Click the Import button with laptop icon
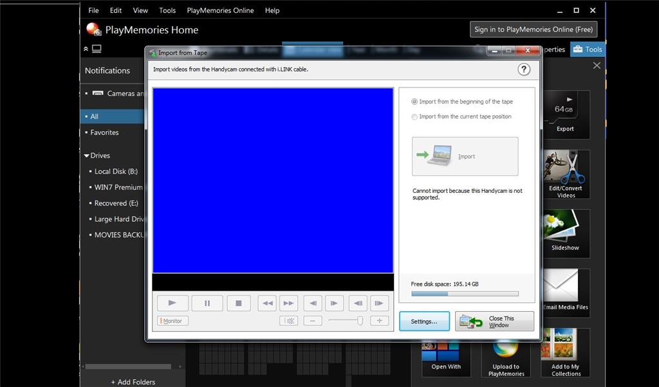 coord(465,156)
